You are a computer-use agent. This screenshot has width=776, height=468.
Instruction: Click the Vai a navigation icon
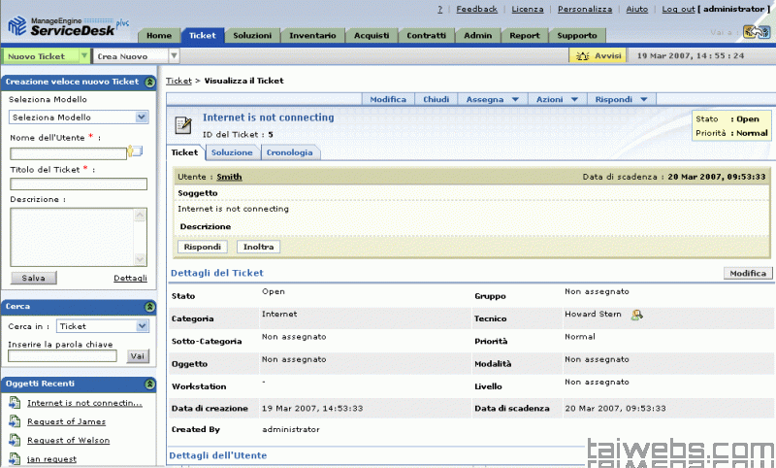[x=756, y=32]
